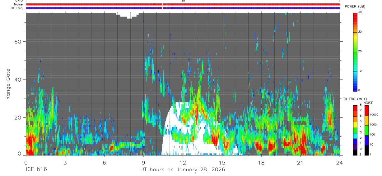
Task: Click the x-axis tick label '12'
Action: click(x=183, y=162)
